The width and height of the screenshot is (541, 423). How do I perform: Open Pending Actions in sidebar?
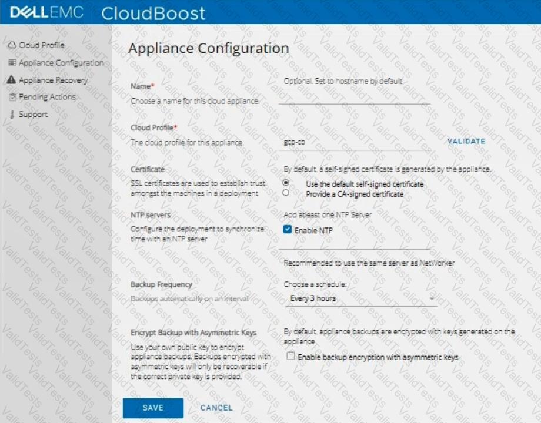[x=47, y=97]
